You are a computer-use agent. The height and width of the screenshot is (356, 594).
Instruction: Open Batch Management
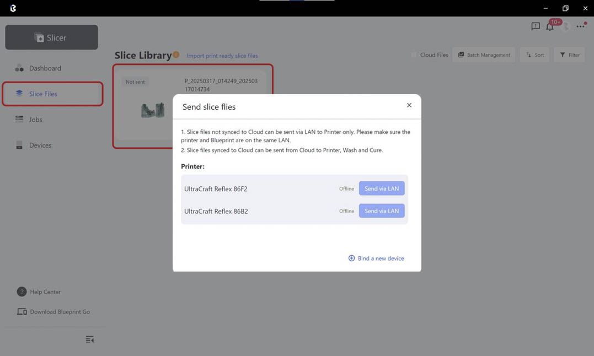pos(484,55)
